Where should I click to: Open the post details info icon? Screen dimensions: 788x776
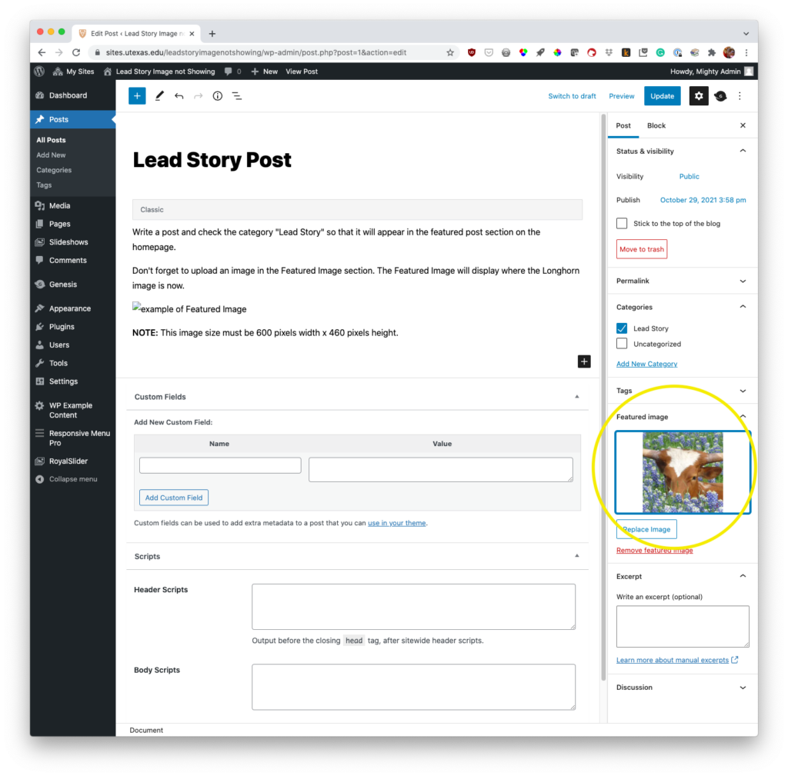coord(217,96)
